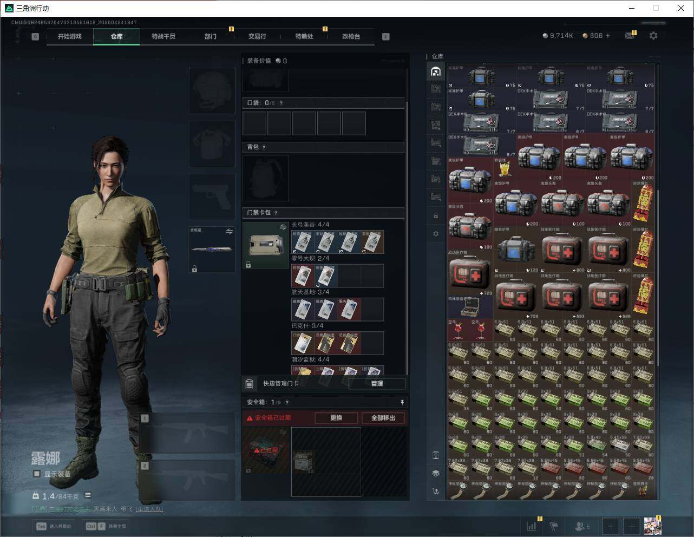
Task: Click swap arrows on the 北极星 knife slot
Action: [229, 231]
